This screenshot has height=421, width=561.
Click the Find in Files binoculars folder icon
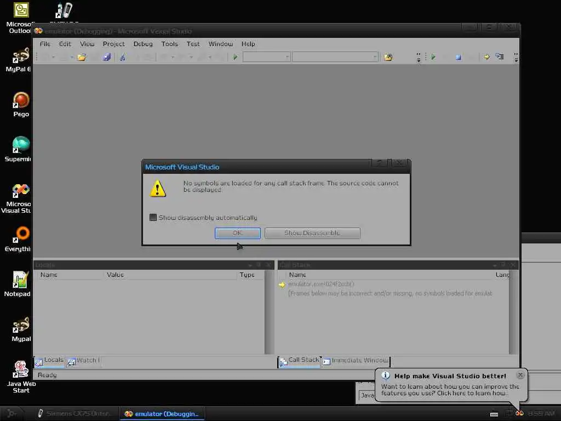tap(388, 57)
